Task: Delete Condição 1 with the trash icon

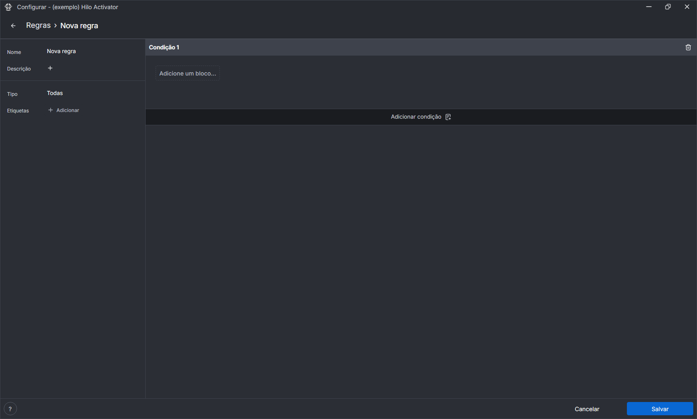Action: coord(688,47)
